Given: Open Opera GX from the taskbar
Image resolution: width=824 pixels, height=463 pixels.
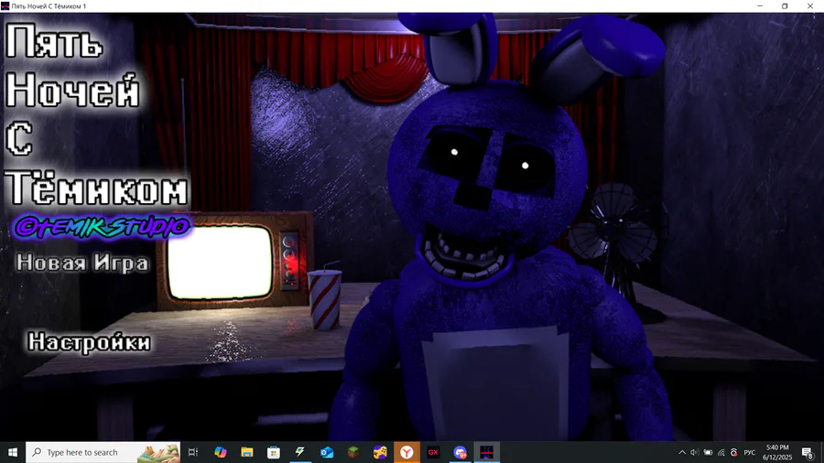Looking at the screenshot, I should tap(434, 452).
